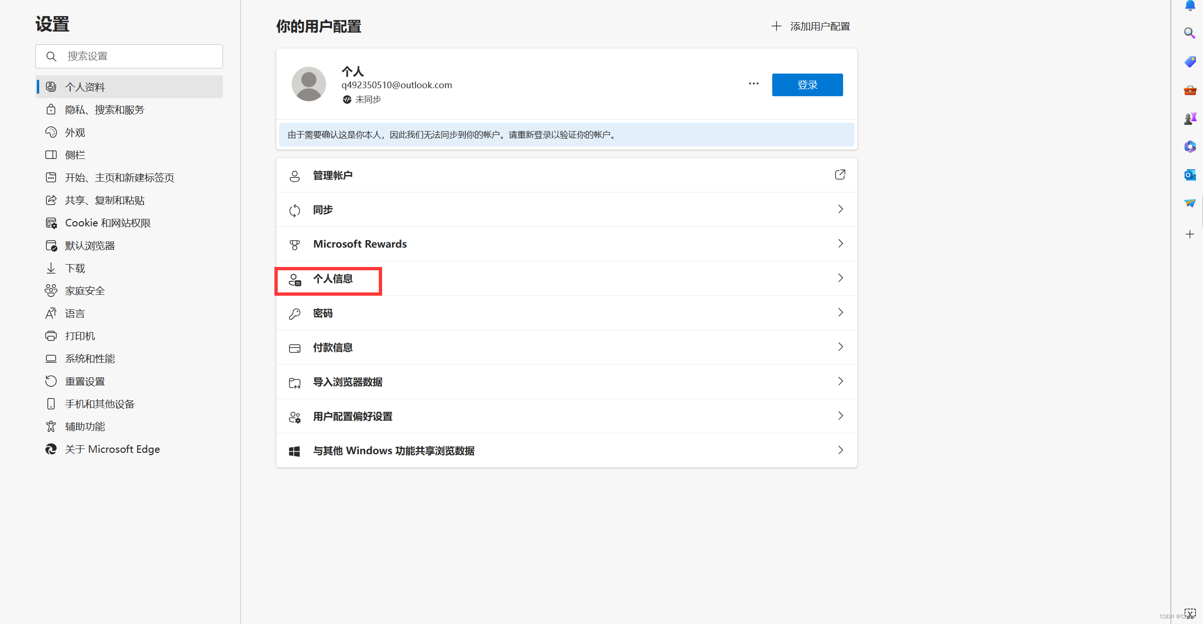Expand the 同步 row chevron
This screenshot has width=1203, height=624.
point(840,209)
